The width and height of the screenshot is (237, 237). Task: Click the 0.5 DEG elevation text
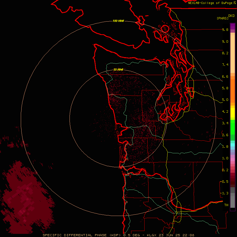coord(132,235)
